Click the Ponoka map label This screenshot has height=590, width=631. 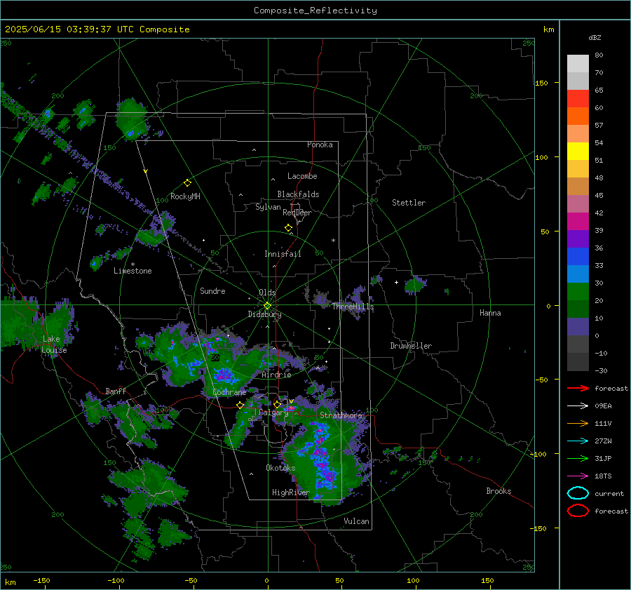coord(320,145)
